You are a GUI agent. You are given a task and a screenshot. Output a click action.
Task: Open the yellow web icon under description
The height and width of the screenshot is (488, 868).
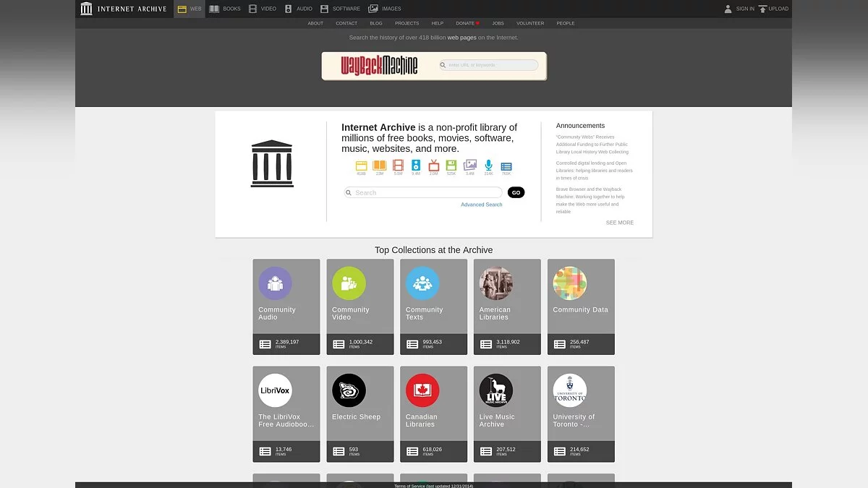tap(361, 166)
